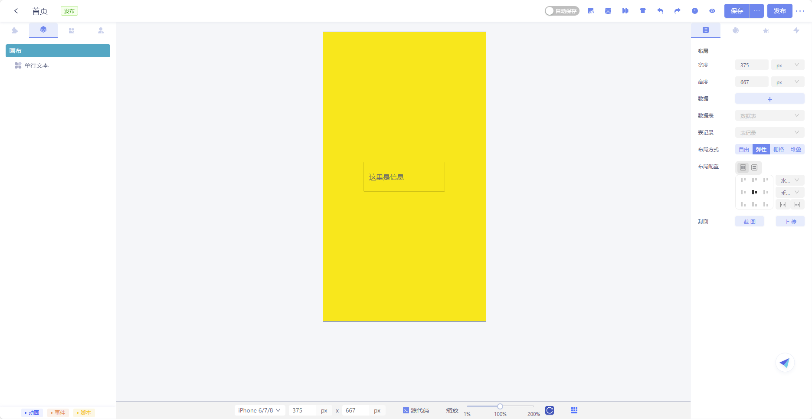
Task: Switch to the group blocks tab in left panel
Action: 72,30
